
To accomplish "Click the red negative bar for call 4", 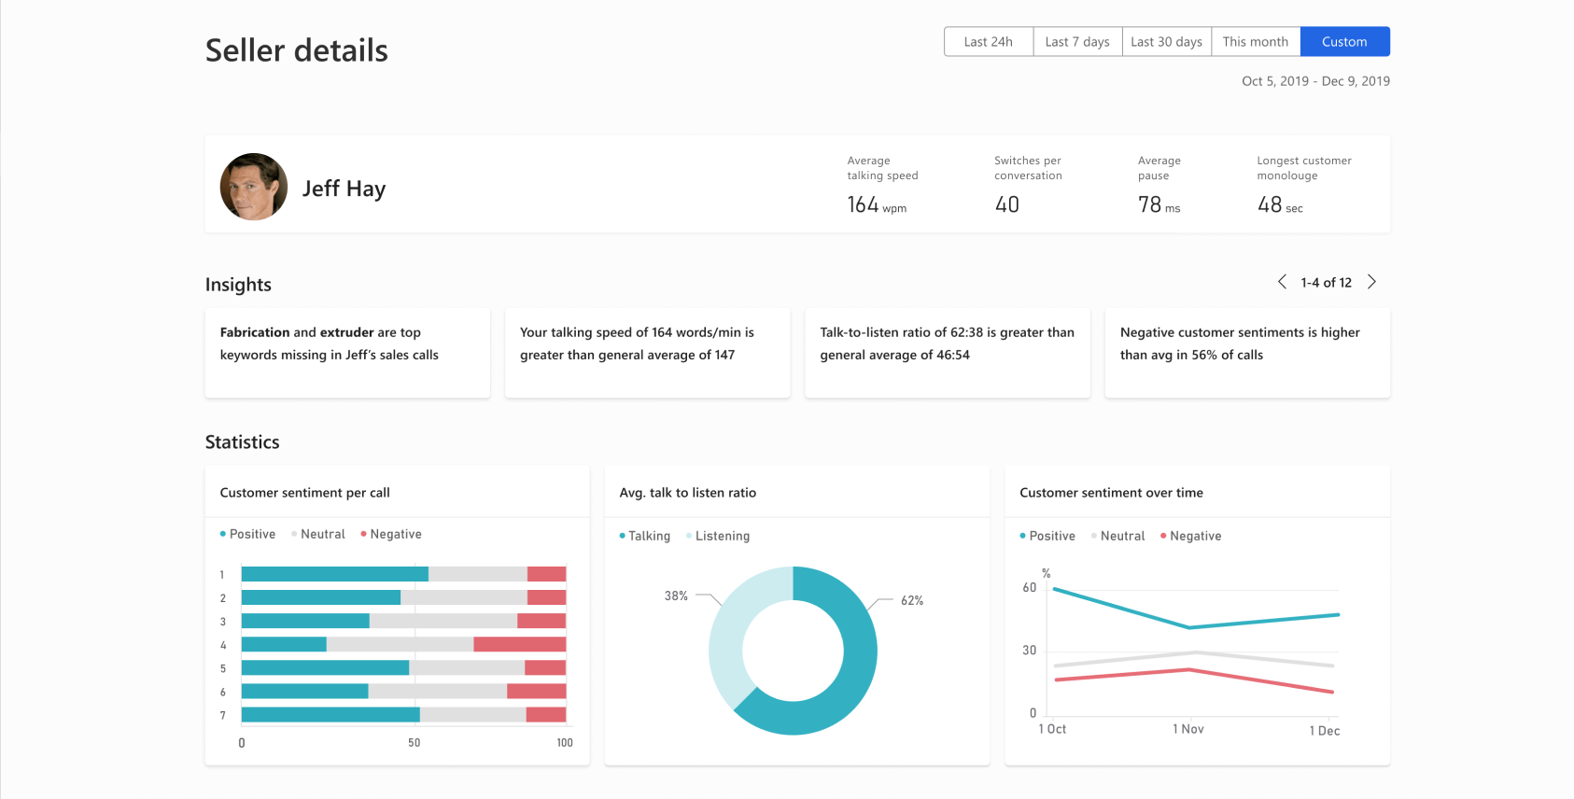I will pyautogui.click(x=519, y=644).
